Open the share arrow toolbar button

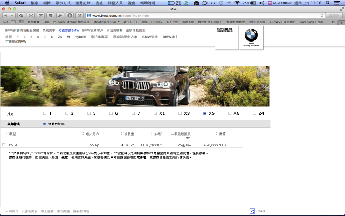(79, 16)
